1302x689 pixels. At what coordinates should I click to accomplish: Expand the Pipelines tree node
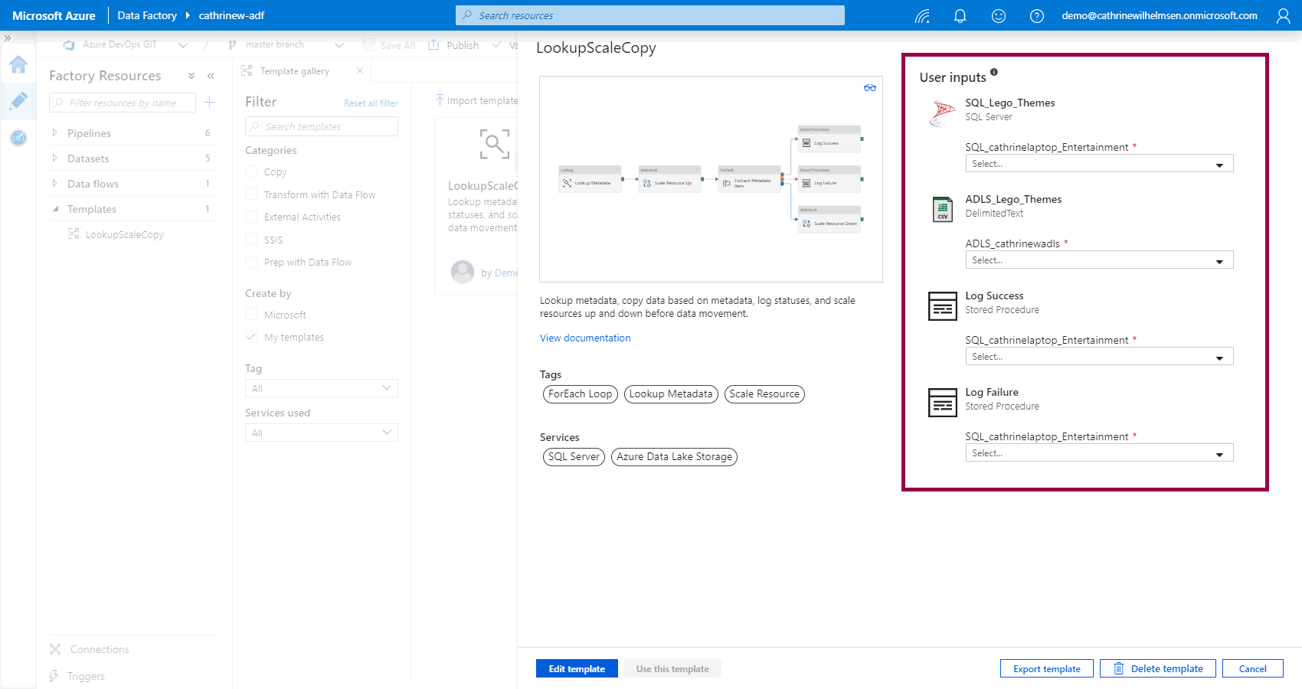[x=54, y=133]
